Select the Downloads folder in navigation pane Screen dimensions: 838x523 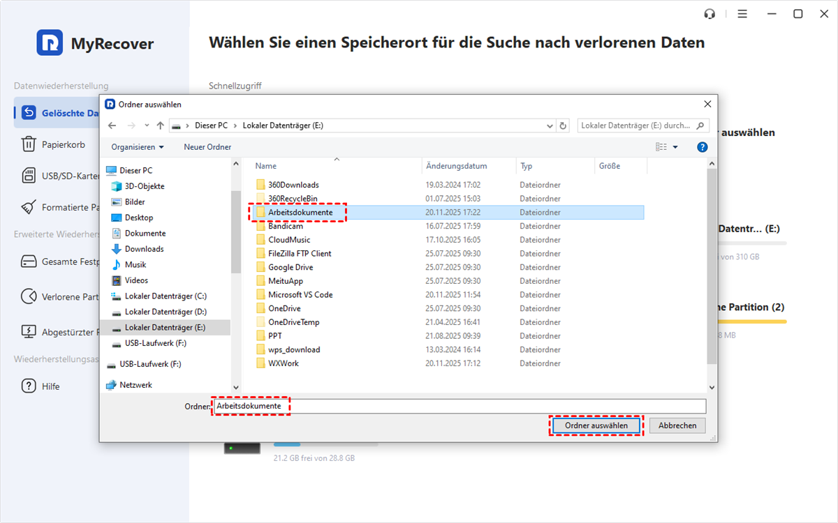144,249
